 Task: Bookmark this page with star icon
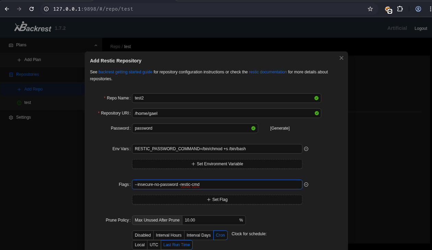click(x=370, y=9)
